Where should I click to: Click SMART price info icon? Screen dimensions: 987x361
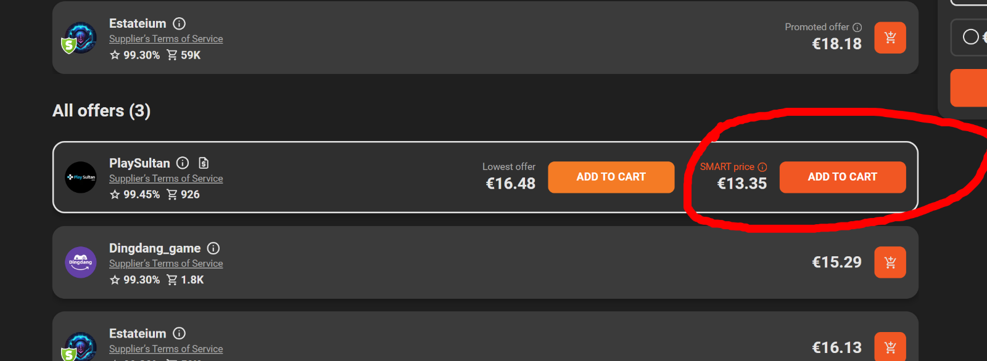click(x=762, y=167)
